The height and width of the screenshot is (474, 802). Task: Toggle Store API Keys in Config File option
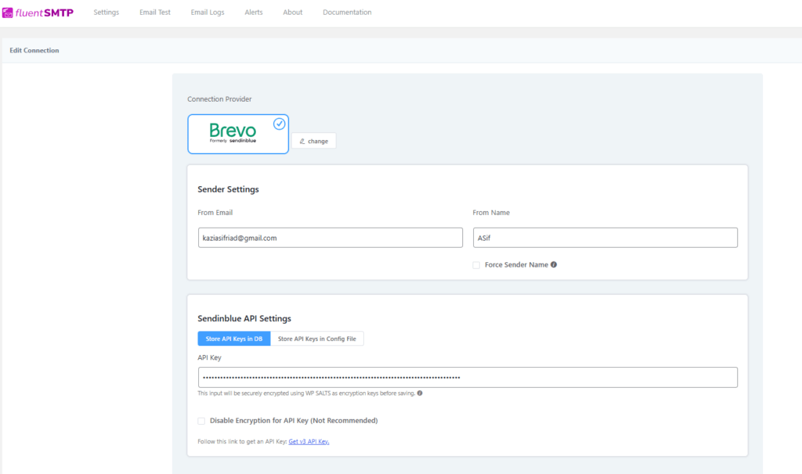pos(318,339)
